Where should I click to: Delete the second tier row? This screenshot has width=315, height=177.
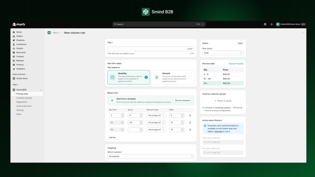pyautogui.click(x=190, y=123)
